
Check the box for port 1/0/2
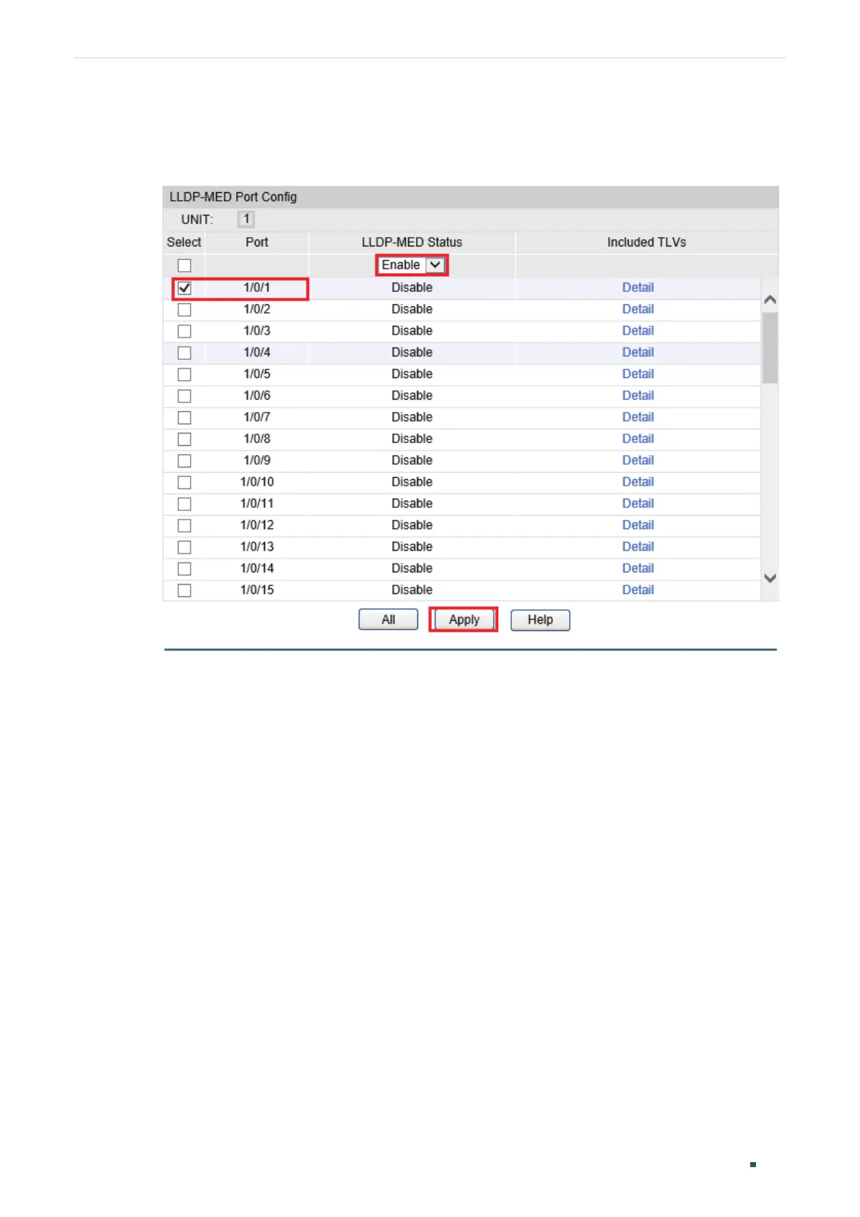(x=184, y=309)
